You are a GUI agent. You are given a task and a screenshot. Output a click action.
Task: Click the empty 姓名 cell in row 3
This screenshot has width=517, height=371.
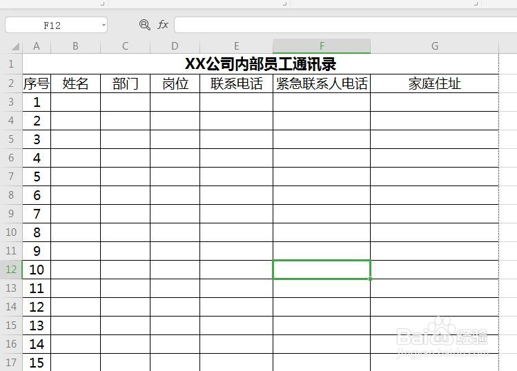75,102
